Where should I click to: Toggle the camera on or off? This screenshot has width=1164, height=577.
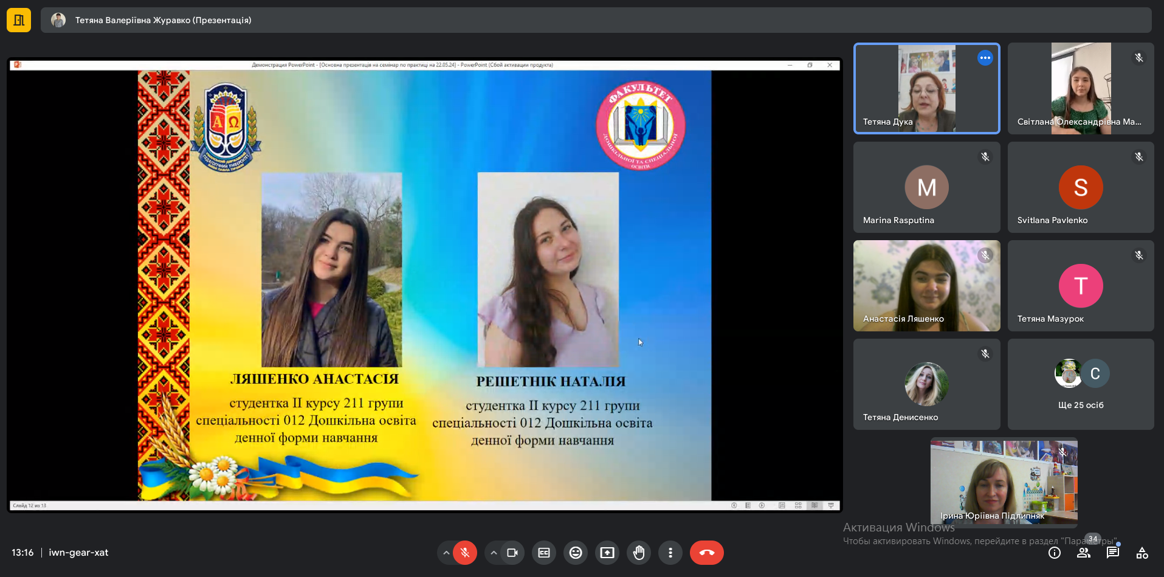(512, 553)
